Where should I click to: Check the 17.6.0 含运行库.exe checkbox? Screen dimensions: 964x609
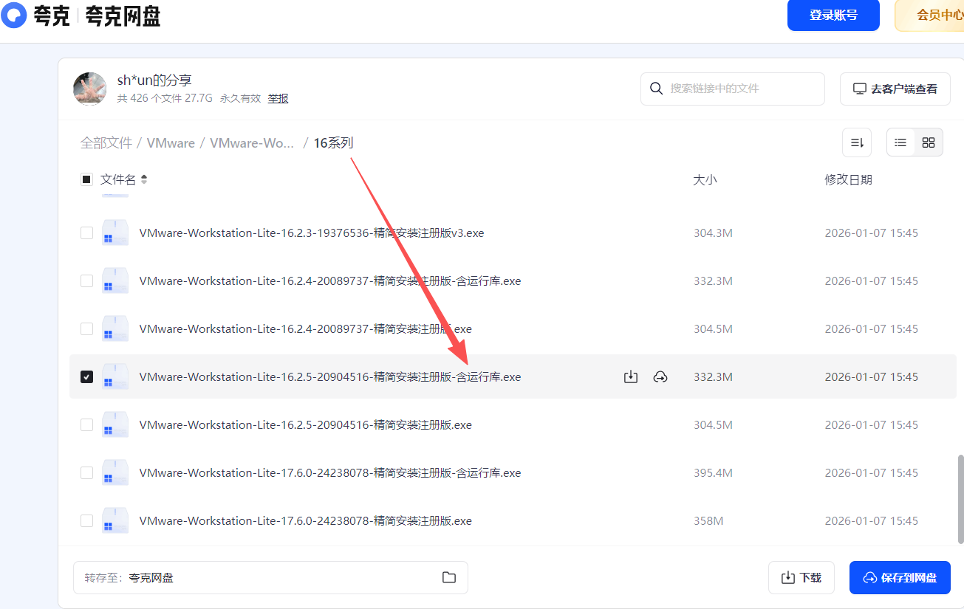tap(86, 472)
